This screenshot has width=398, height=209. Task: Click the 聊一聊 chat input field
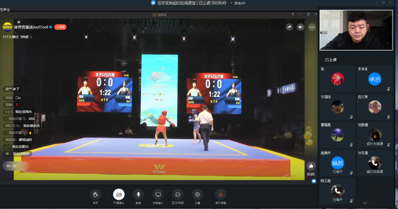click(x=16, y=166)
